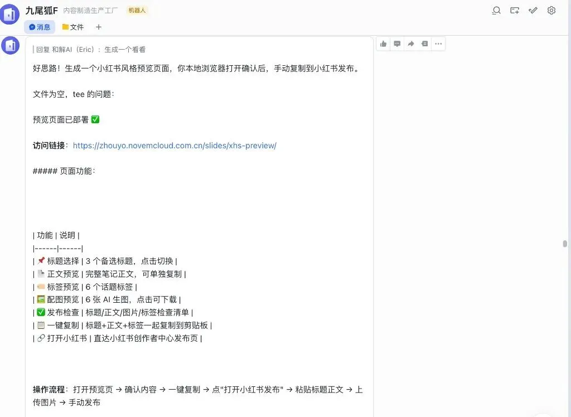Click the row 标签预览

click(85, 287)
